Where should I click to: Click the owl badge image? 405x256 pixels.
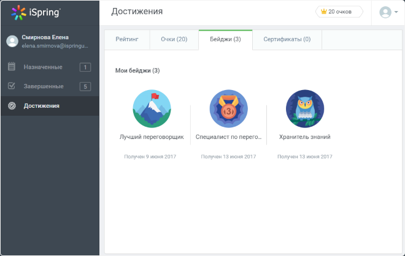pos(305,108)
